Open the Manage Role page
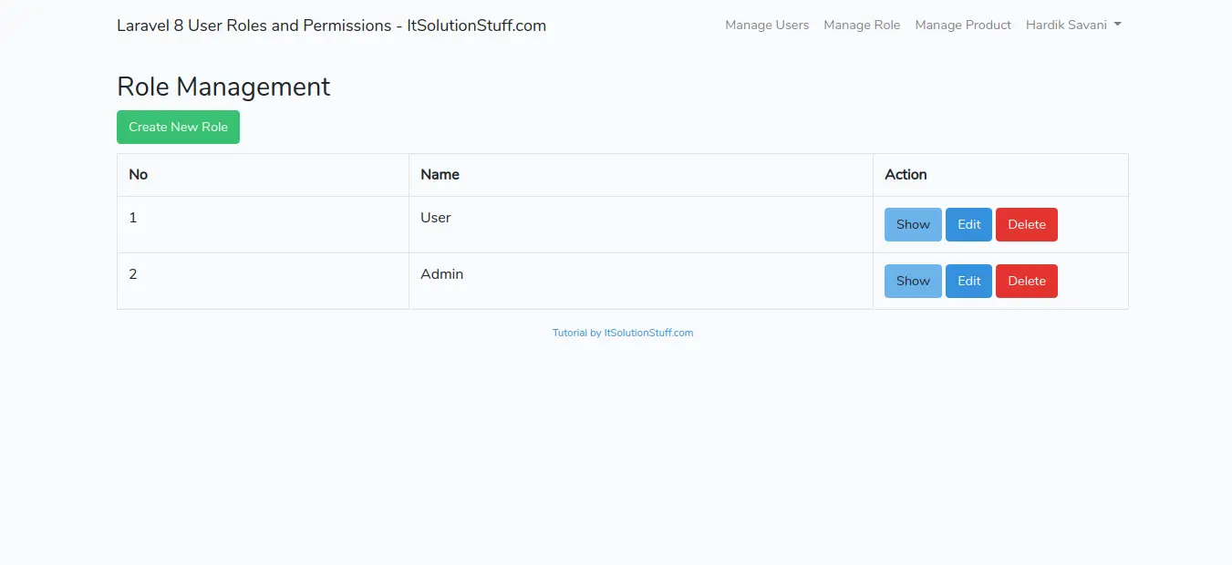 click(861, 25)
